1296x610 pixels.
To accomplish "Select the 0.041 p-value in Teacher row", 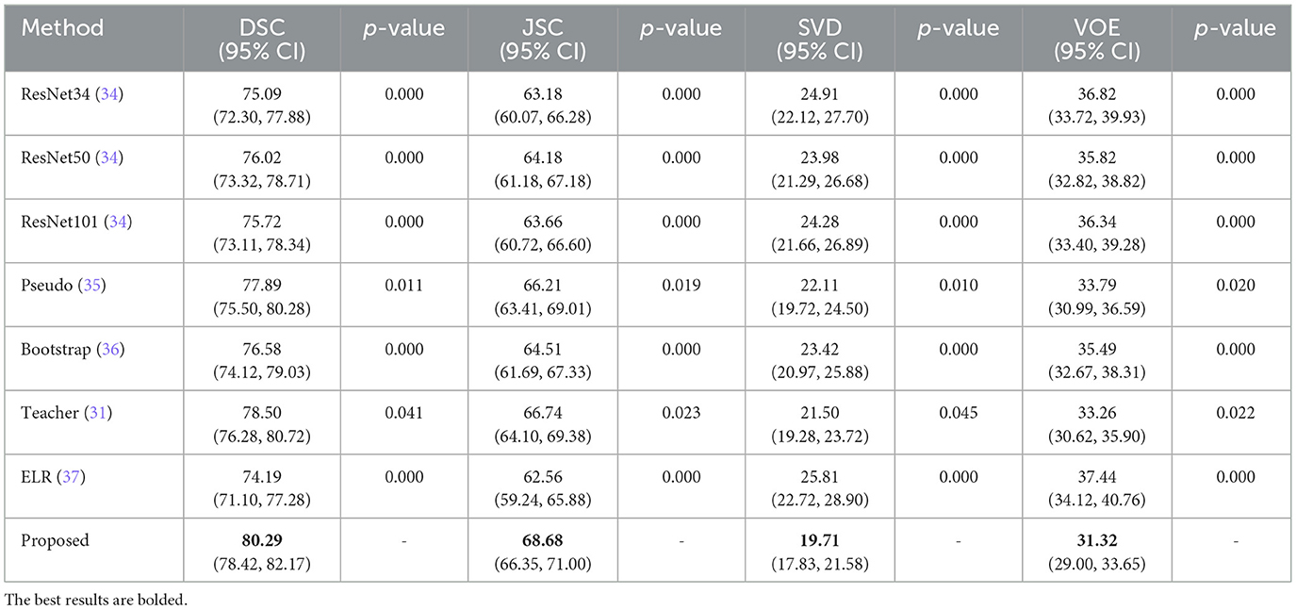I will (403, 413).
